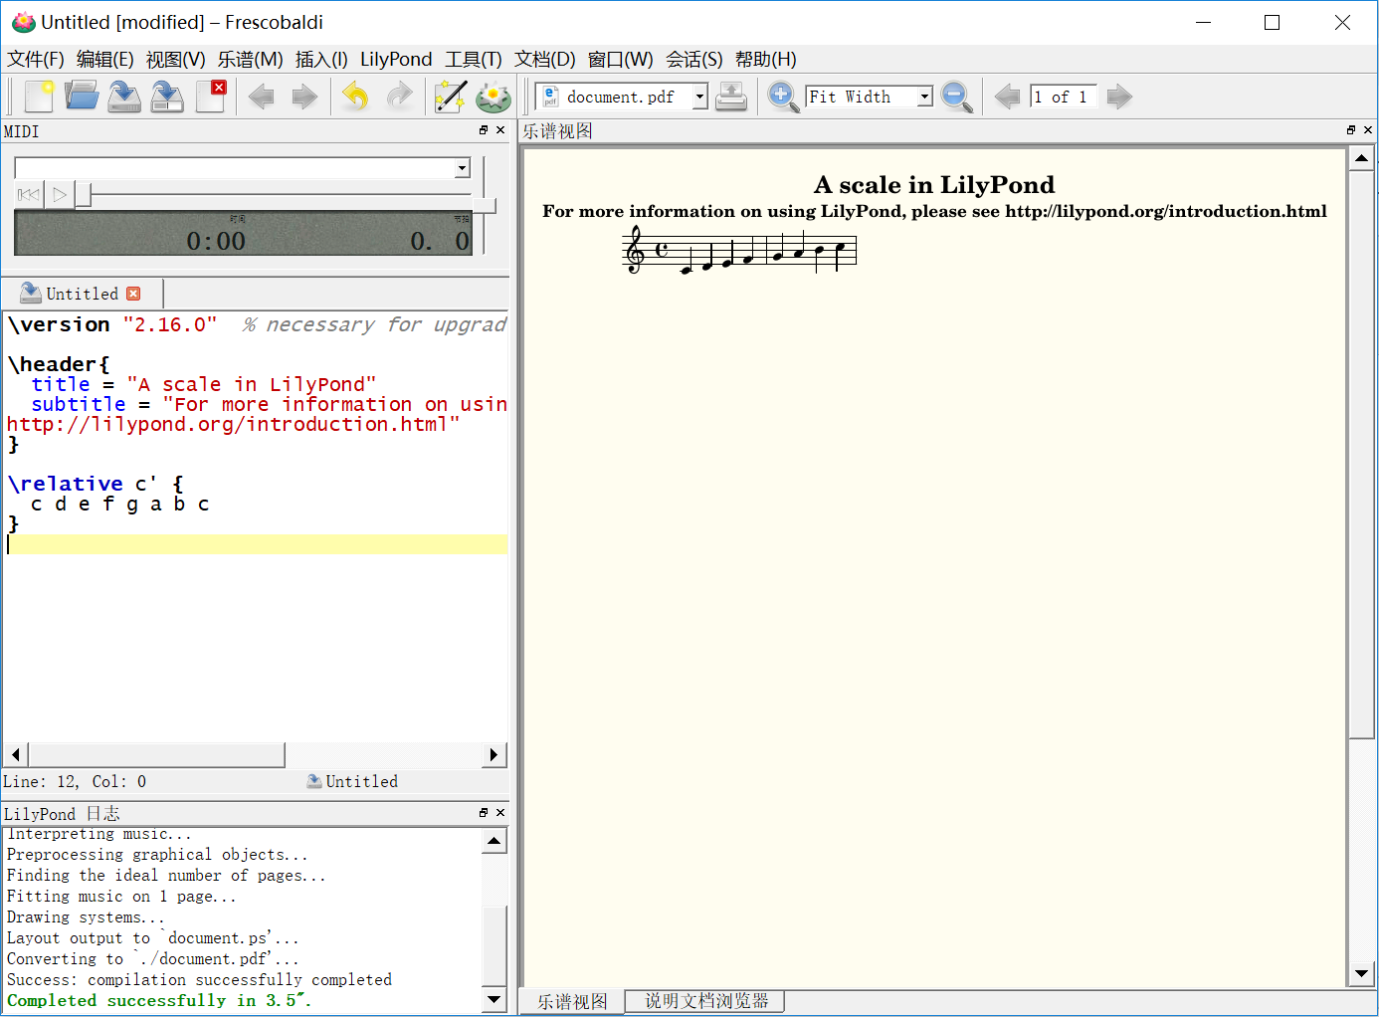Viewport: 1379px width, 1017px height.
Task: Click the 'Completed successfully in 3.5' log line
Action: click(x=159, y=1001)
